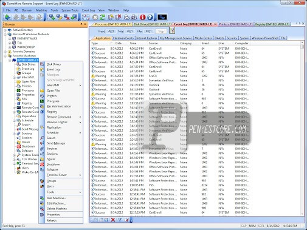Select the Security log tab
This screenshot has width=307, height=230.
click(232, 38)
